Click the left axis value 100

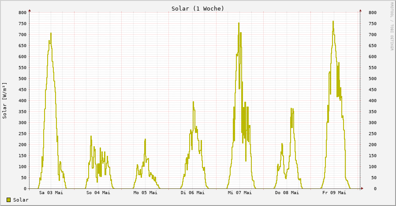(22, 167)
